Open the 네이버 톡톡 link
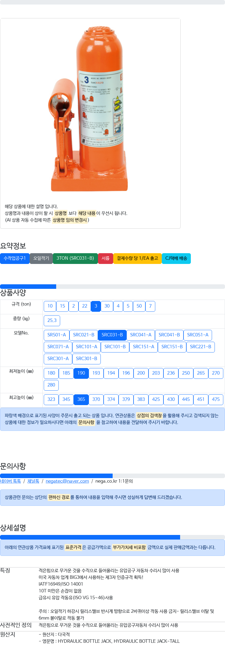 [10, 481]
